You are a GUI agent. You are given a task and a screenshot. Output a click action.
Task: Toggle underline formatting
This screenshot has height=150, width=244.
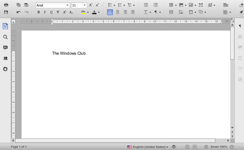click(x=51, y=12)
